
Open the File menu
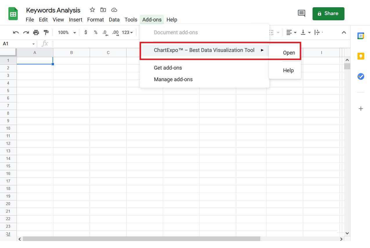pyautogui.click(x=30, y=20)
